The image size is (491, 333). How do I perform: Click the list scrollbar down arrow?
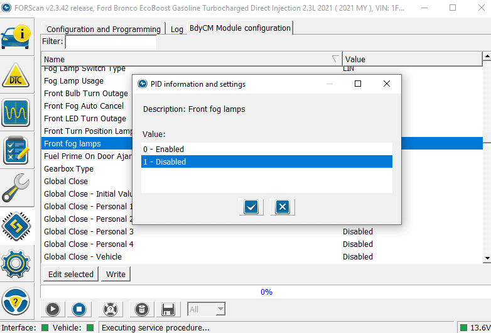point(487,258)
